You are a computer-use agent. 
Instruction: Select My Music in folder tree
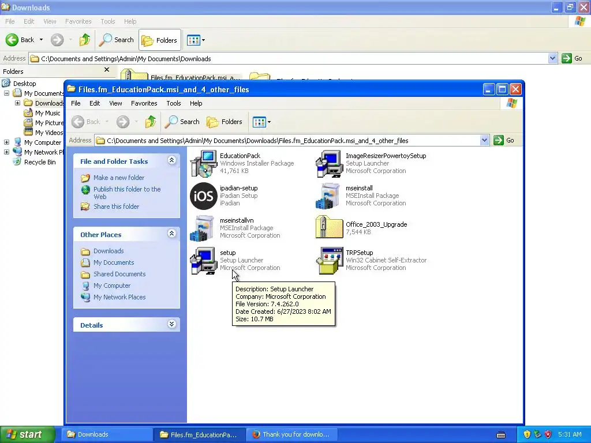point(47,113)
